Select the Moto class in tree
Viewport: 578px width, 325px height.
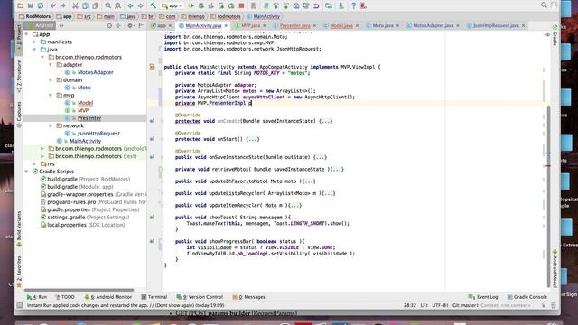(x=84, y=88)
